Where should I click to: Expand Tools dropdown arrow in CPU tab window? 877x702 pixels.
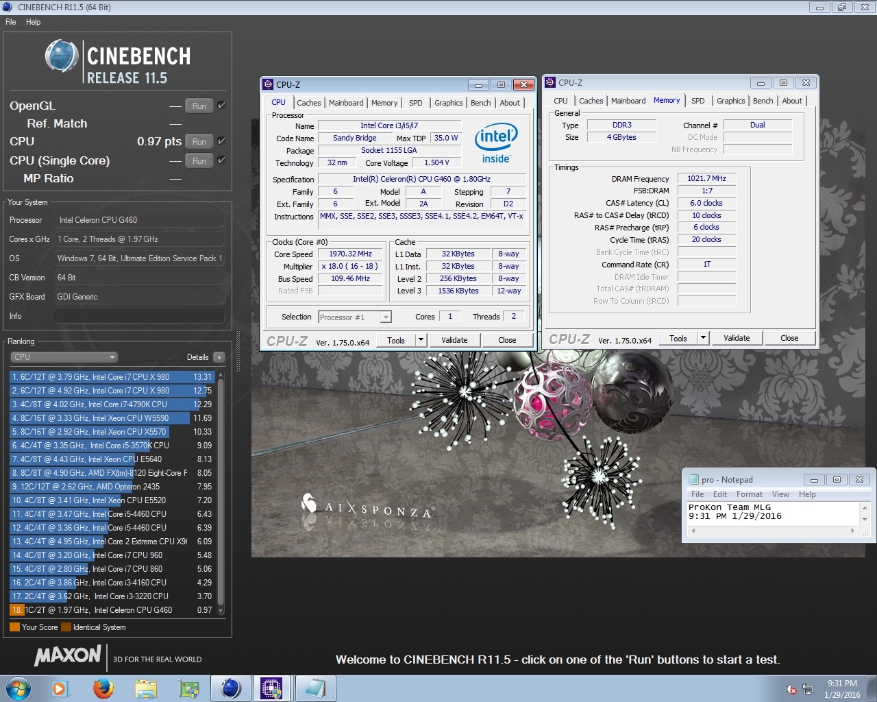click(421, 340)
